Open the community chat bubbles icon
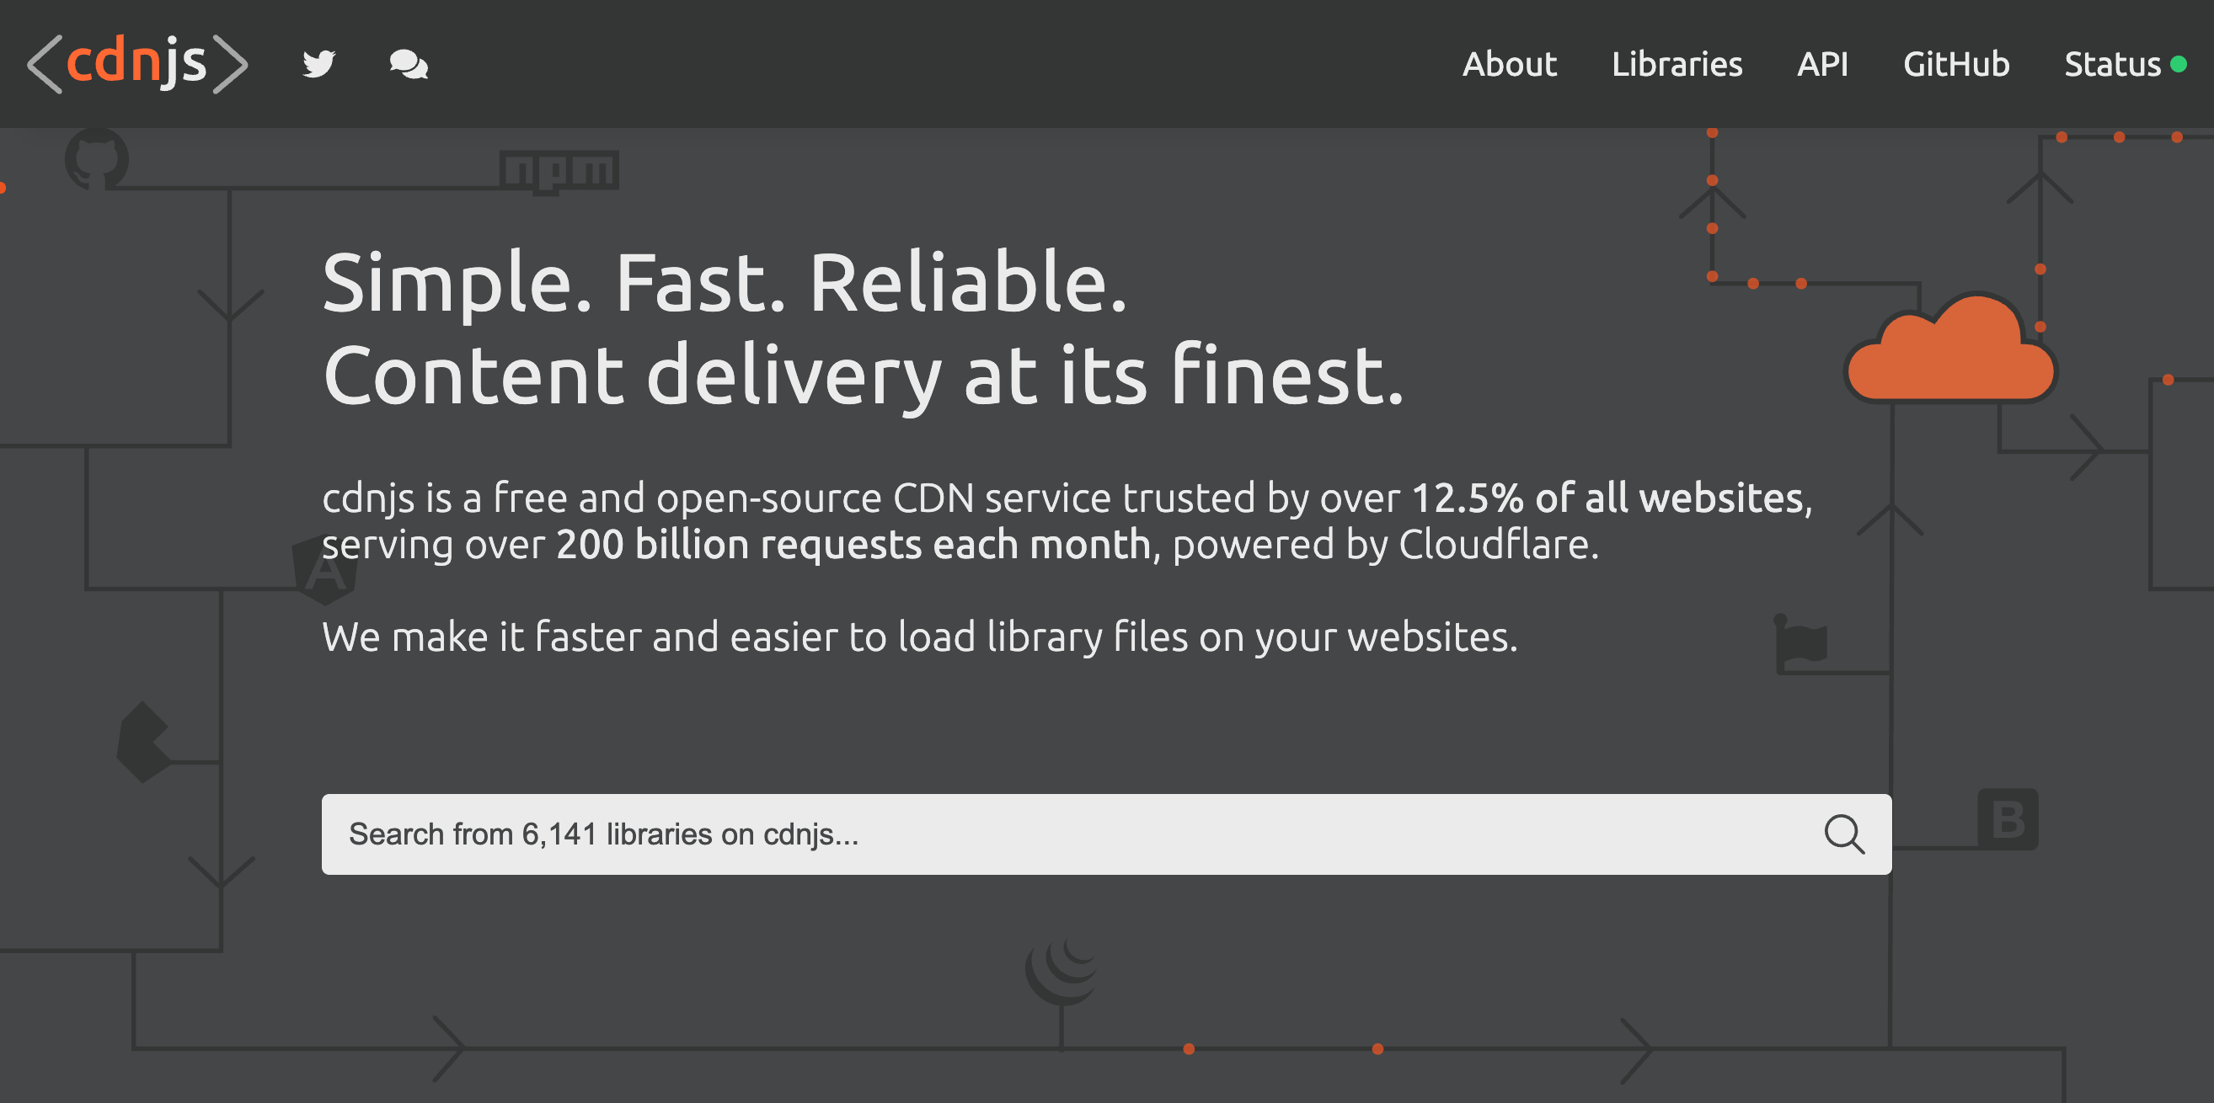Screen dimensions: 2214x1103 409,65
